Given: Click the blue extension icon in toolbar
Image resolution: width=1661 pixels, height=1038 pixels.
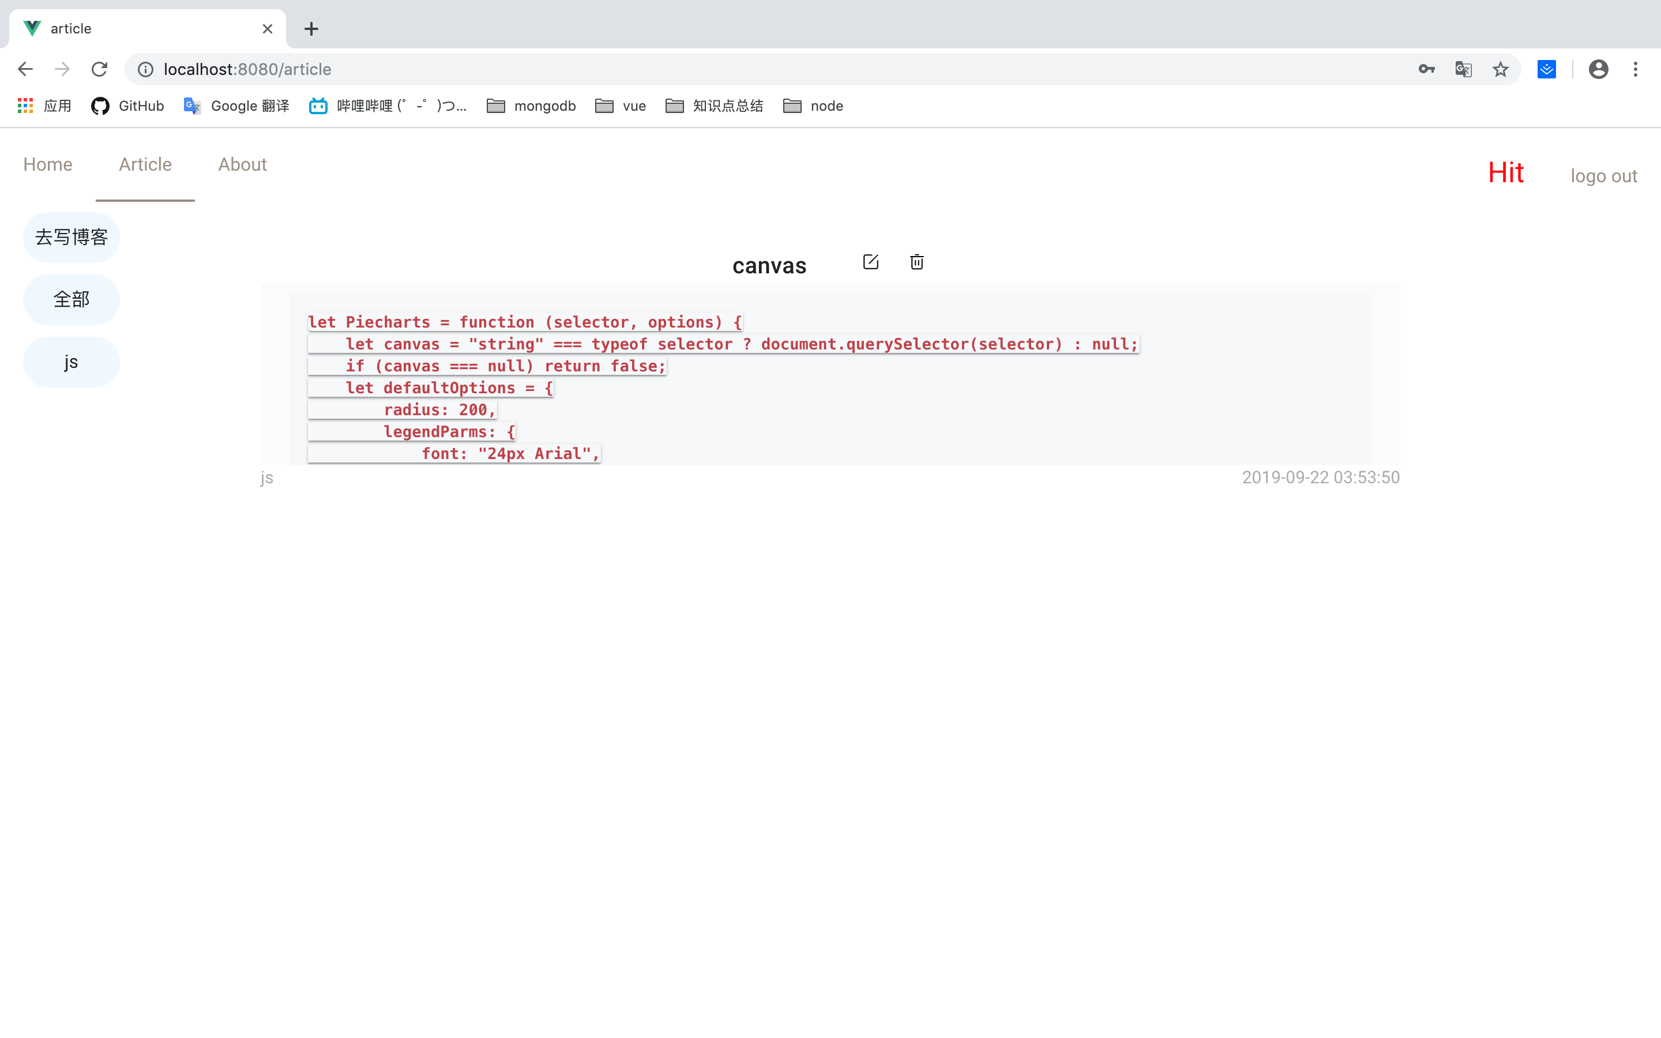Looking at the screenshot, I should [x=1546, y=69].
